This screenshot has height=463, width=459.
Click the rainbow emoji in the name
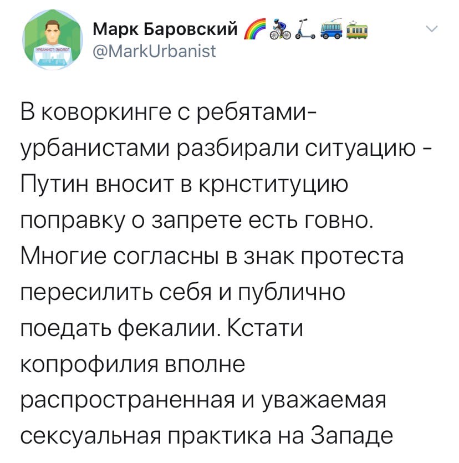254,29
